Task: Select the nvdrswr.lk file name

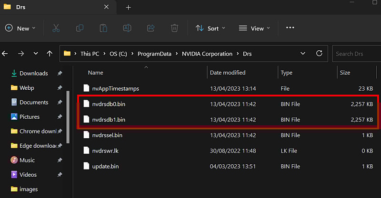Action: [105, 151]
